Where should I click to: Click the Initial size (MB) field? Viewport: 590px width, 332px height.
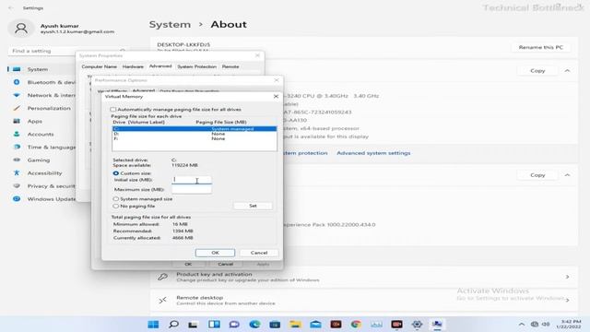(x=192, y=180)
